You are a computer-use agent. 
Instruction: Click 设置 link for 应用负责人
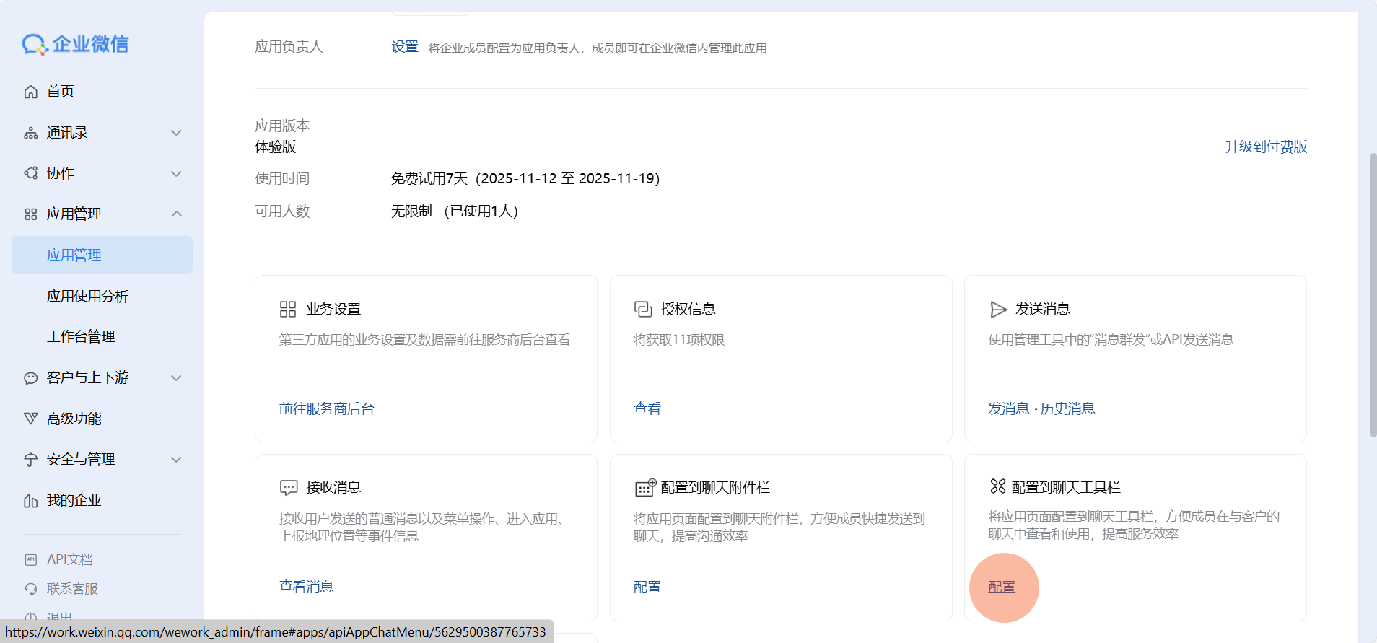405,47
